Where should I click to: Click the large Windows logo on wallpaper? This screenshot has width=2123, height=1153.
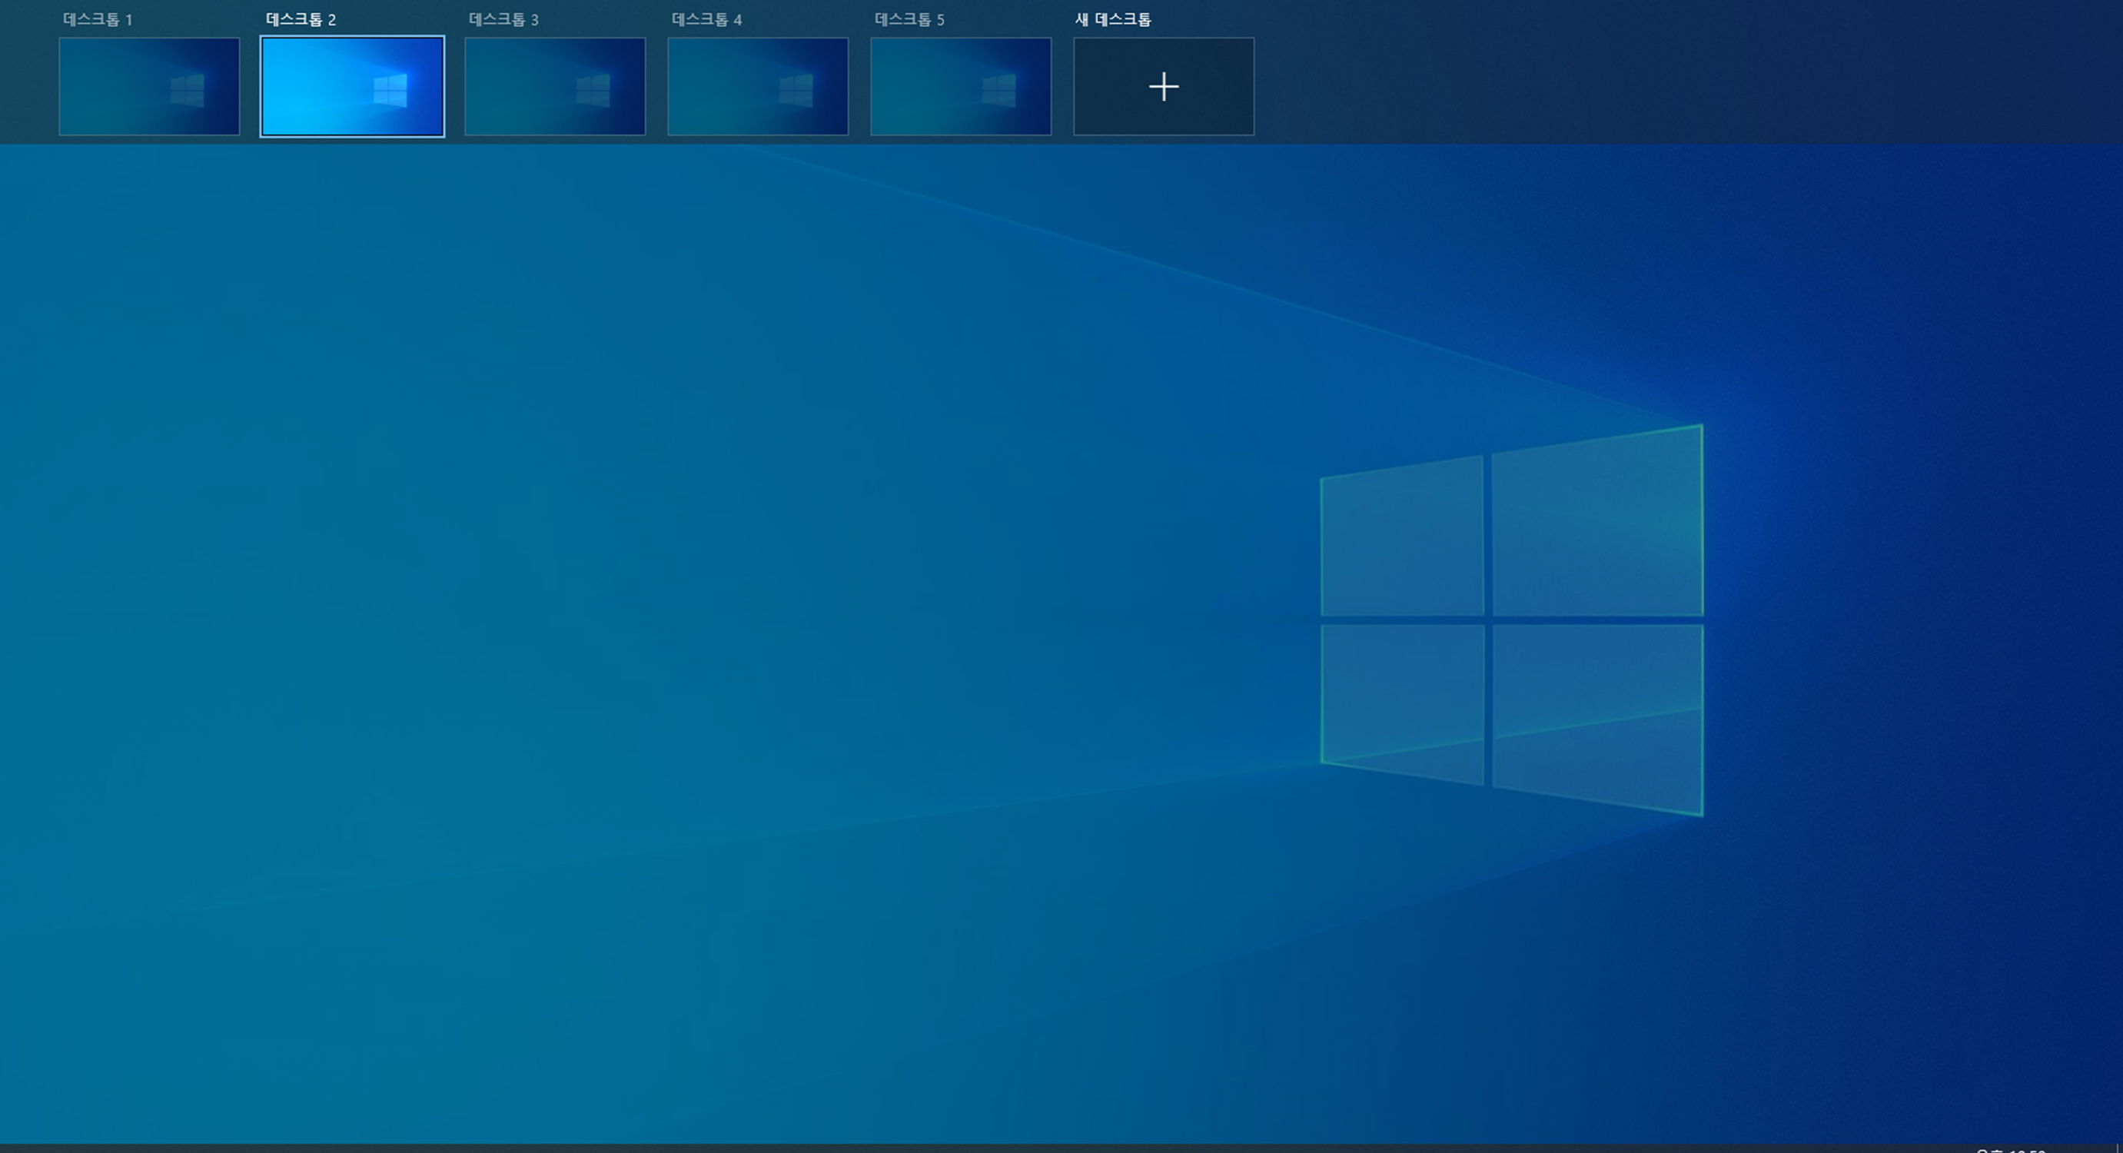tap(1511, 620)
